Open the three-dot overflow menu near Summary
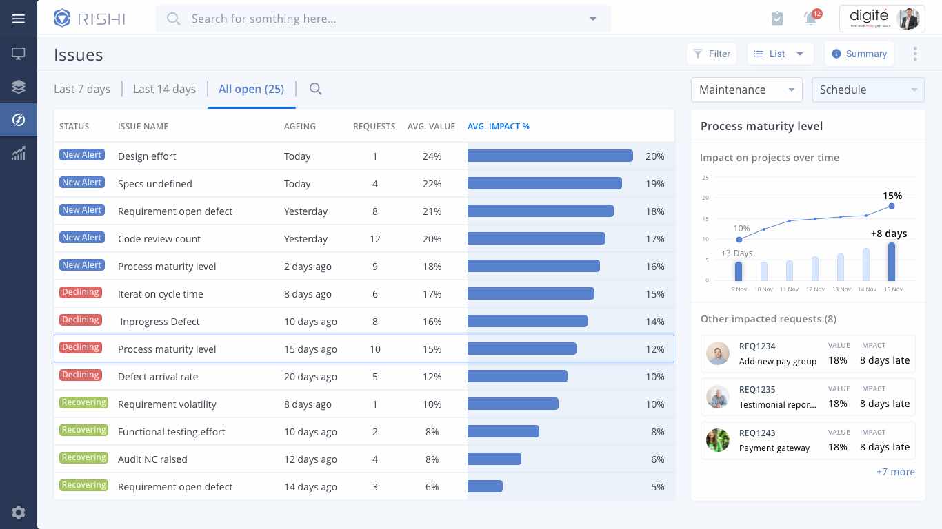This screenshot has width=942, height=529. pos(915,54)
